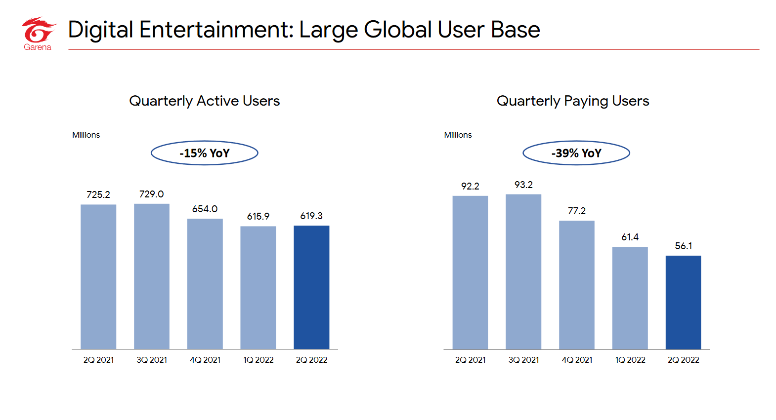Click the 92.2 value label
Viewport: 776px width, 420px height.
click(x=470, y=186)
